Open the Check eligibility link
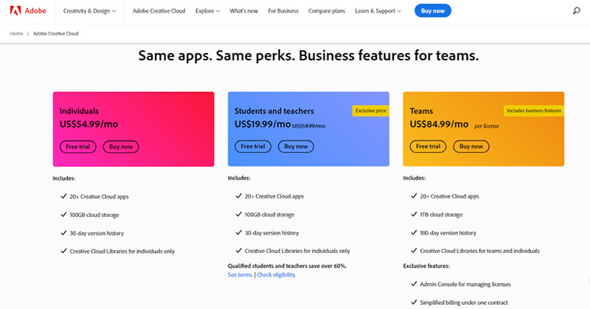Viewport: 590px width, 309px height. (x=276, y=274)
